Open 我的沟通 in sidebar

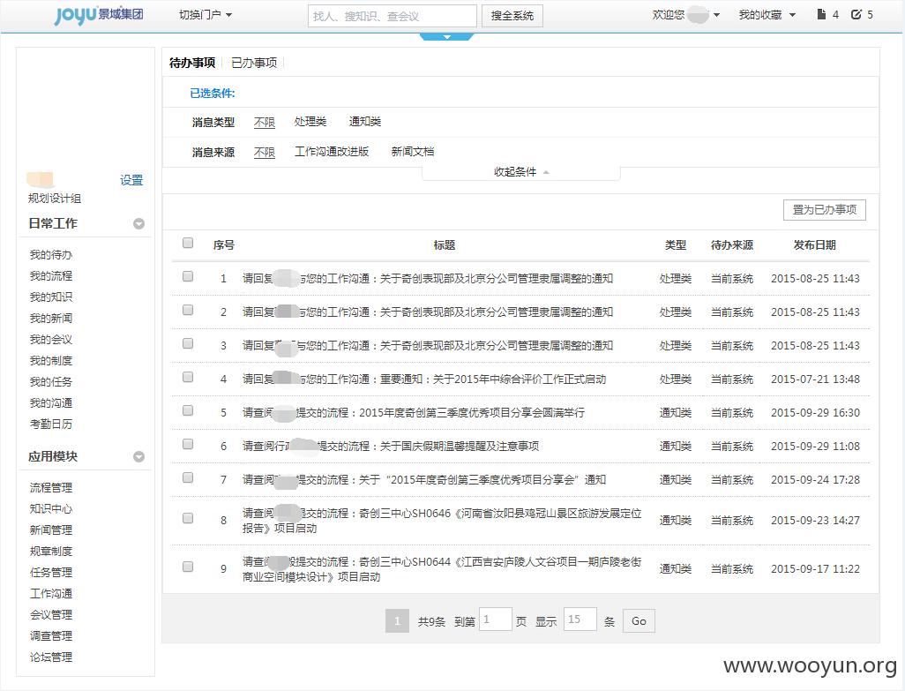51,403
